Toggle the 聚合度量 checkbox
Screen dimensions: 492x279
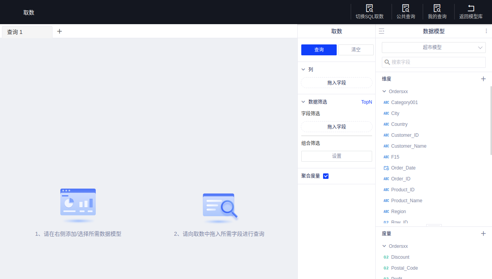coord(326,176)
